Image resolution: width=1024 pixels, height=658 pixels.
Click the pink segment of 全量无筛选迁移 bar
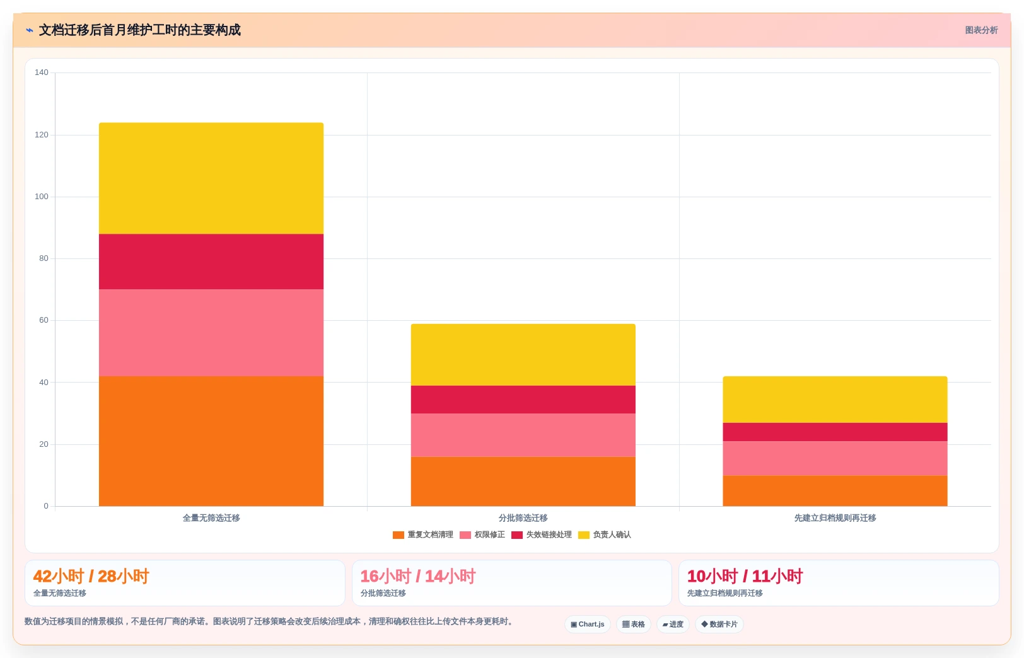click(x=211, y=333)
